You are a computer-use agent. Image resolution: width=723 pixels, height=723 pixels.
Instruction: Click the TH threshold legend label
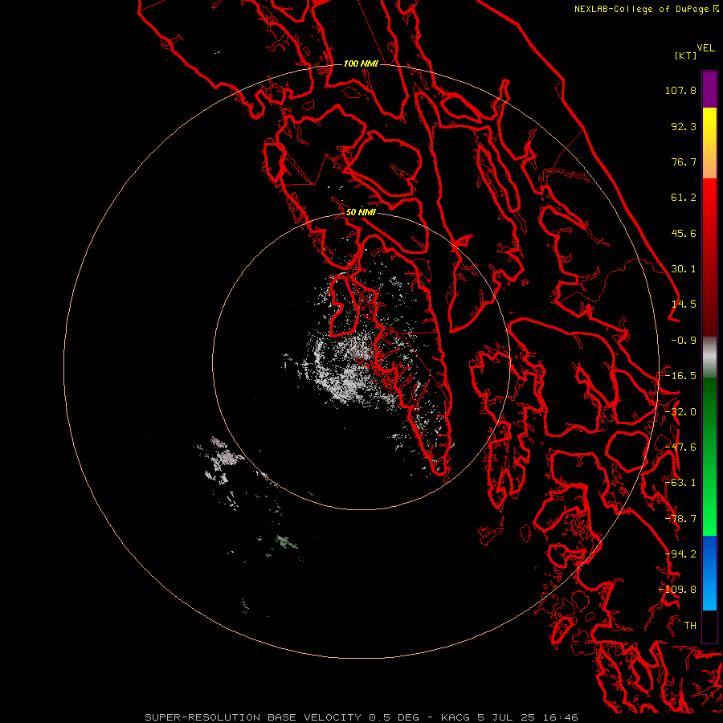(690, 626)
